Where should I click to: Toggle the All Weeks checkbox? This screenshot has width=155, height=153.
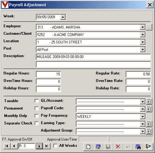point(55,146)
